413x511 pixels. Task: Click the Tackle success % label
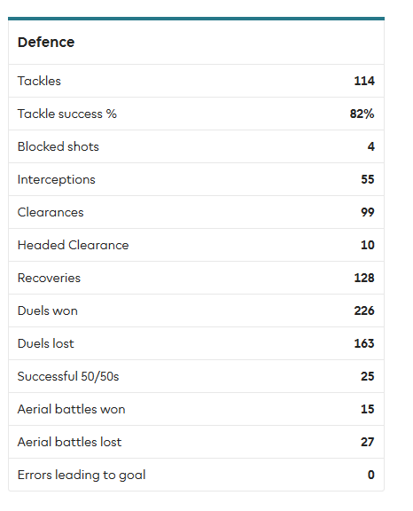point(67,114)
